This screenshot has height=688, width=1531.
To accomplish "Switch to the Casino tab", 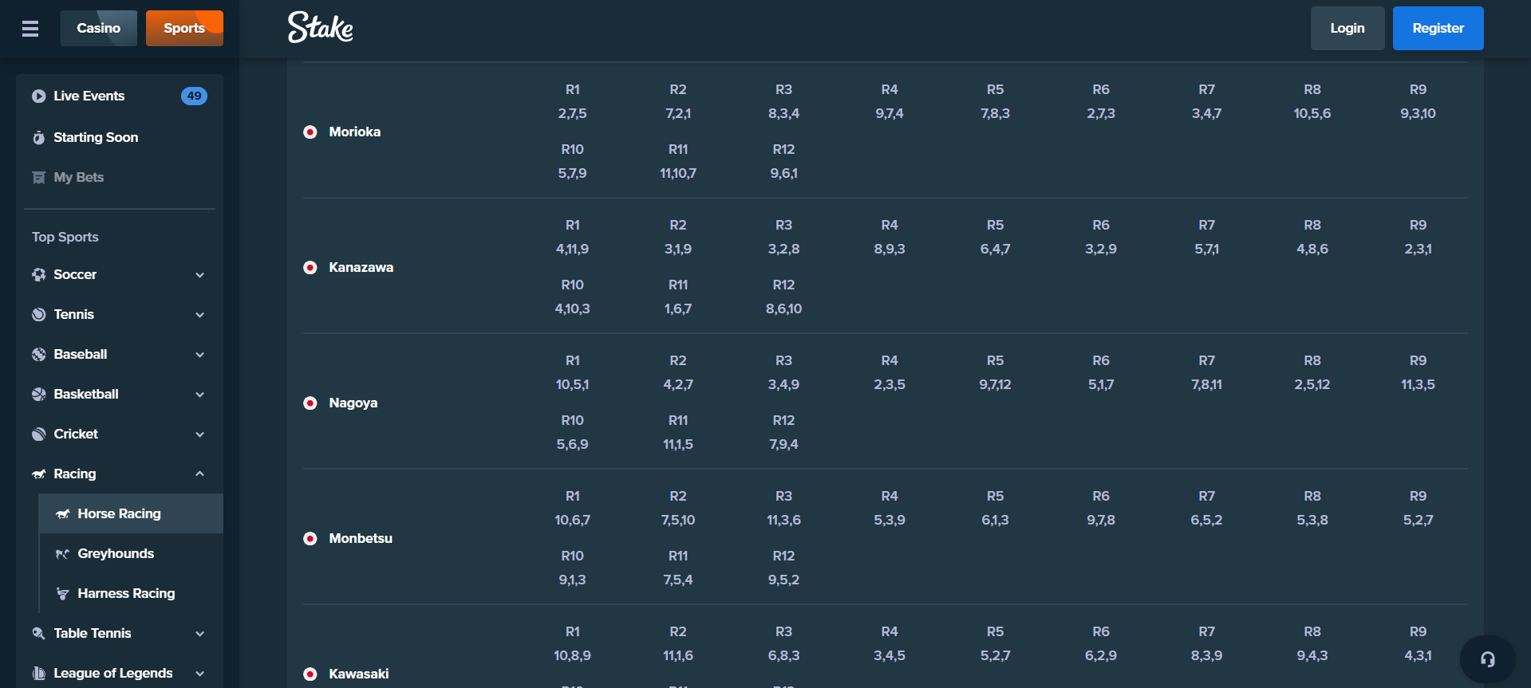I will click(98, 27).
